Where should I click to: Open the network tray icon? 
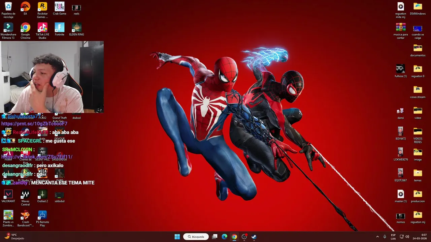pos(402,237)
